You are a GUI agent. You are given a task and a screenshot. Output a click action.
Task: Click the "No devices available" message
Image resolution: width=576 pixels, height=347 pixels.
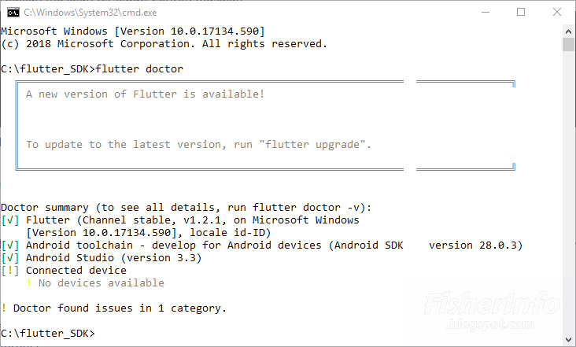pos(101,282)
